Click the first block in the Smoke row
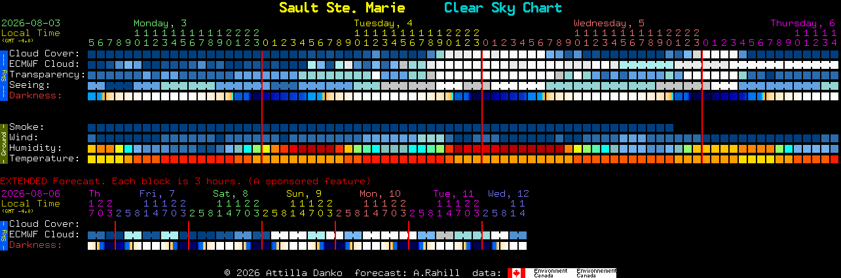Viewport: 841px width, 278px height. [92, 128]
